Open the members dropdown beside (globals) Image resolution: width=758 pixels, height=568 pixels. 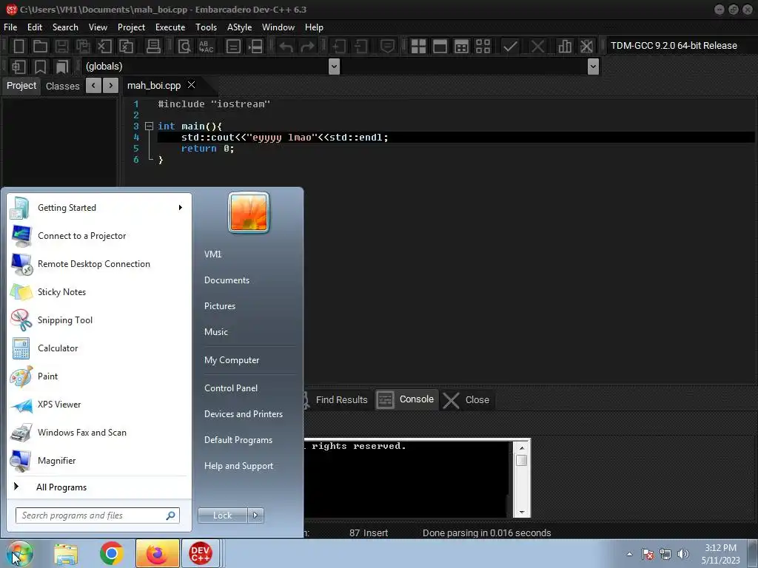click(x=593, y=67)
